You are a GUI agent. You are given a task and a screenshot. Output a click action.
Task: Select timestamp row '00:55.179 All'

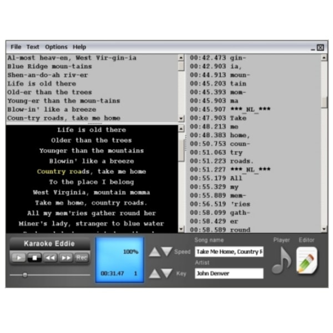coord(216,178)
